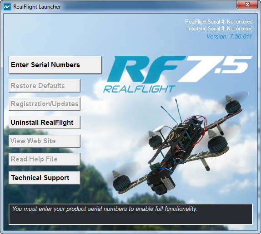The height and width of the screenshot is (234, 261).
Task: Click the RealFlight Serial # status text
Action: tap(219, 22)
